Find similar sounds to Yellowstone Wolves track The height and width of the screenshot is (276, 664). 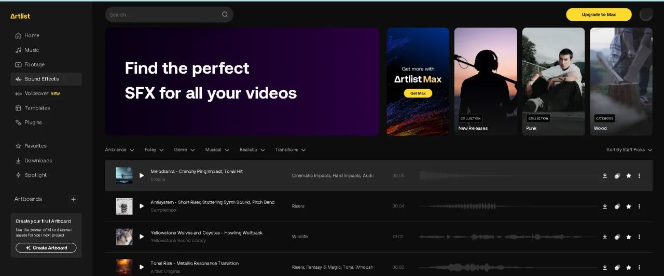(617, 237)
